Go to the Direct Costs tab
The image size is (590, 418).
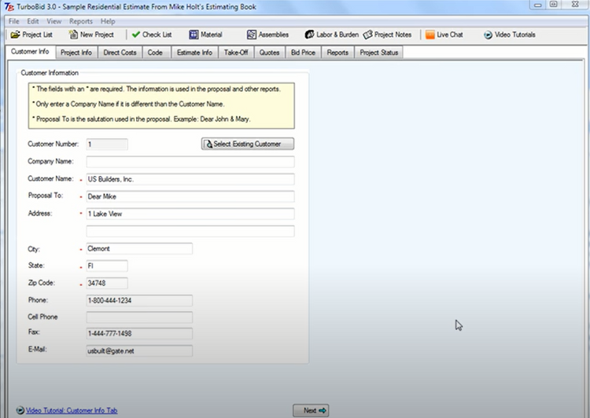click(120, 53)
